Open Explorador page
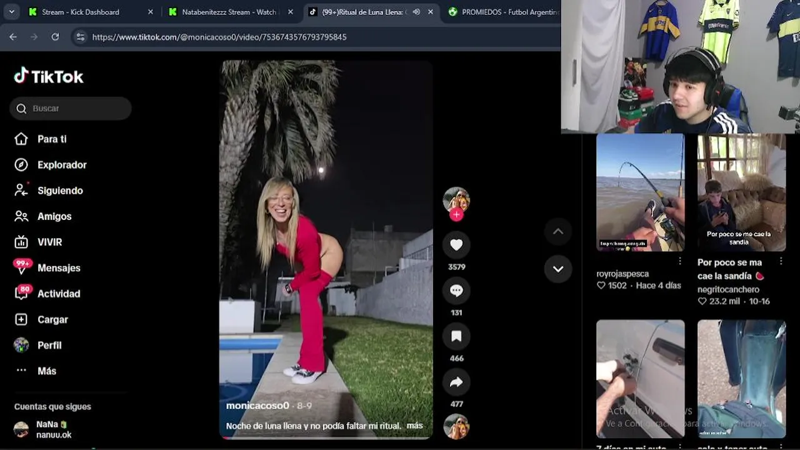The image size is (800, 450). click(x=62, y=164)
